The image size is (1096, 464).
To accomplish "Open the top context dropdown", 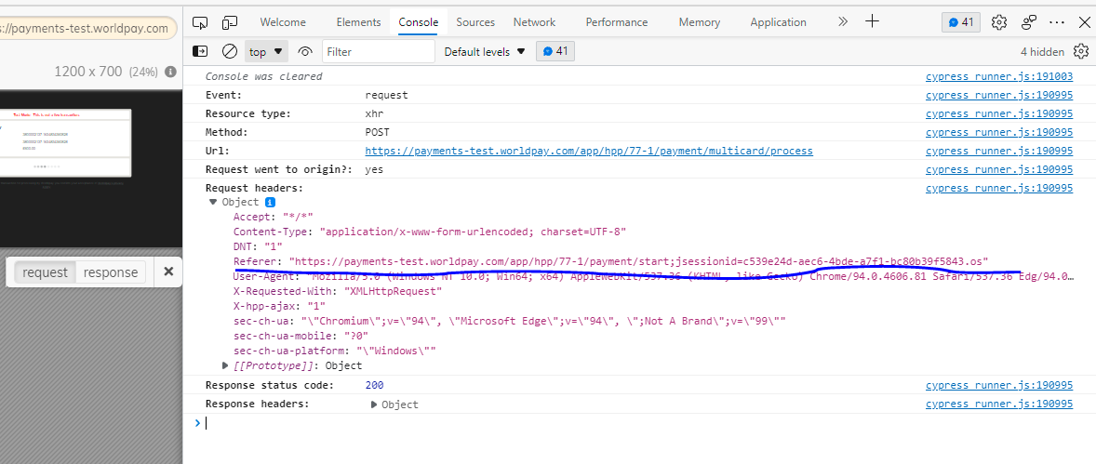I will (266, 51).
